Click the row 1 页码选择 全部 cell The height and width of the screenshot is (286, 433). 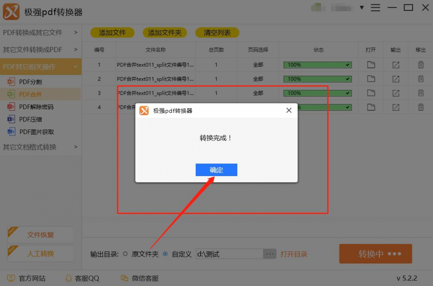(258, 65)
